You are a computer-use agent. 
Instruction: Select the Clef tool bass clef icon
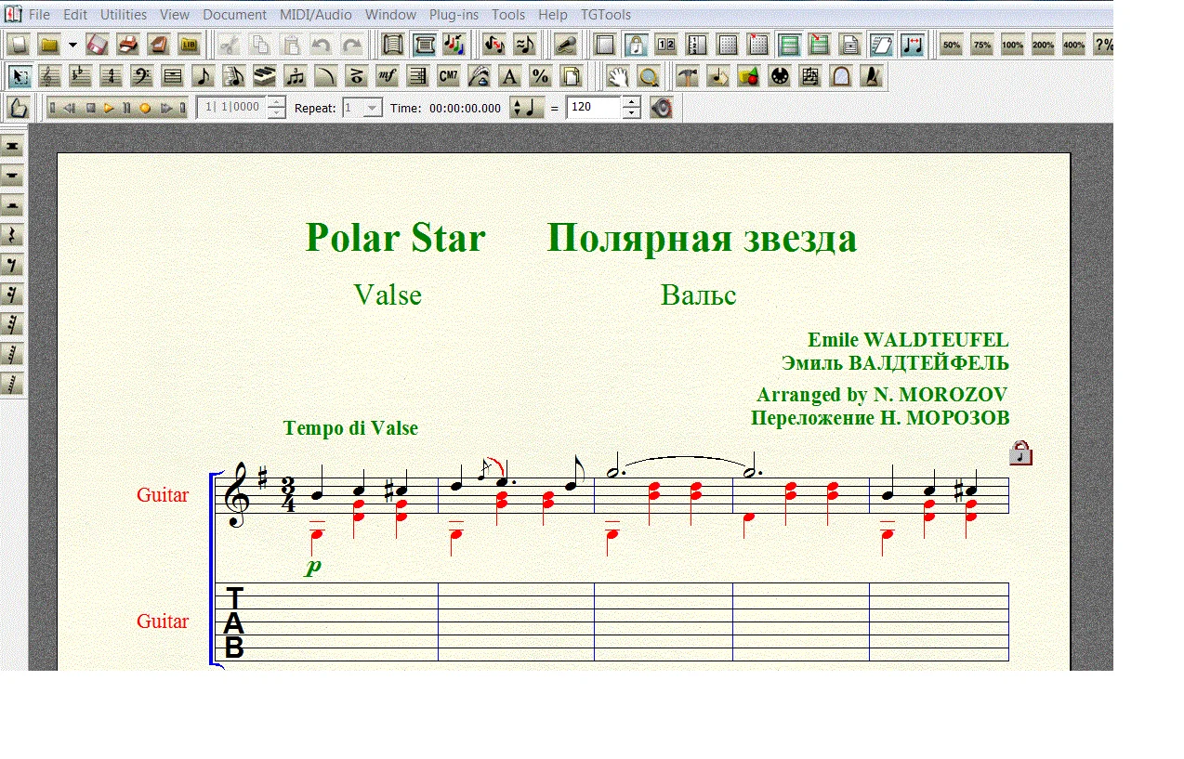coord(141,75)
